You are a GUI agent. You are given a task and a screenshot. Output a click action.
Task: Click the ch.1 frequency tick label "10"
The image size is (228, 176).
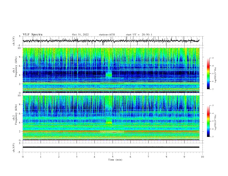tap(19, 48)
